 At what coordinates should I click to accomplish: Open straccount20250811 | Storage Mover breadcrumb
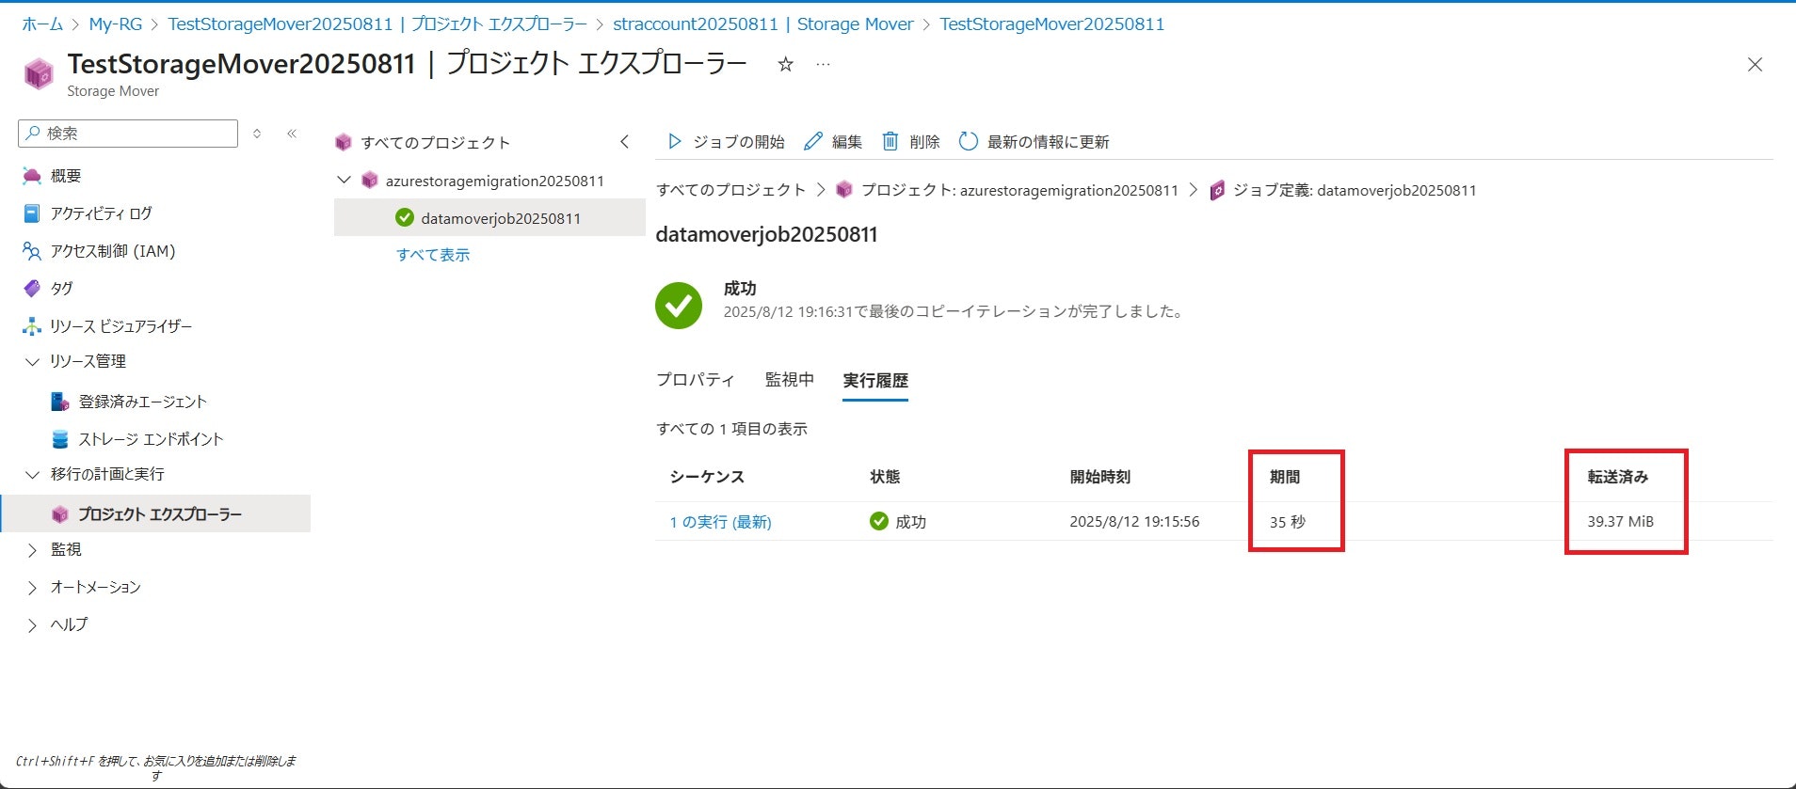[762, 24]
